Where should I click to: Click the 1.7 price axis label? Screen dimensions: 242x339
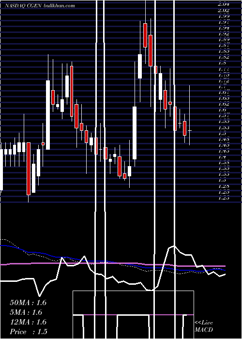(222, 87)
